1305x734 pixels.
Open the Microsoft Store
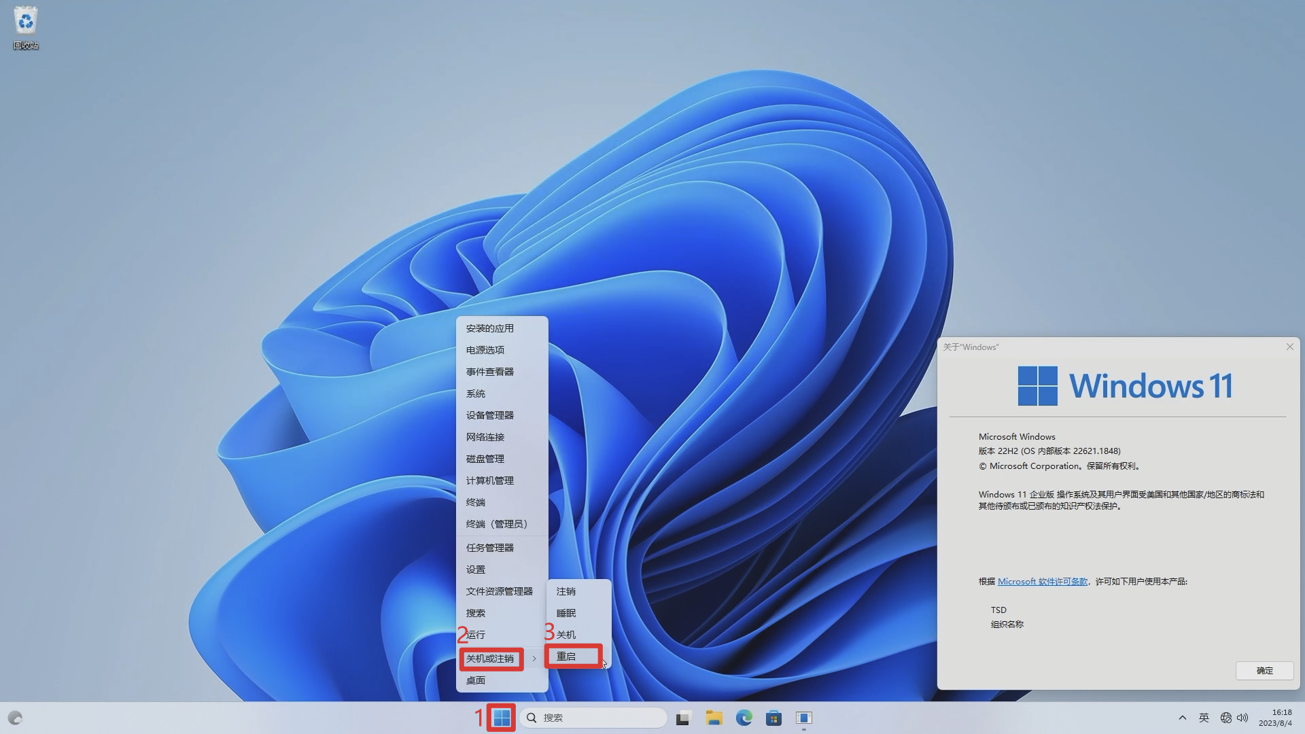tap(773, 717)
